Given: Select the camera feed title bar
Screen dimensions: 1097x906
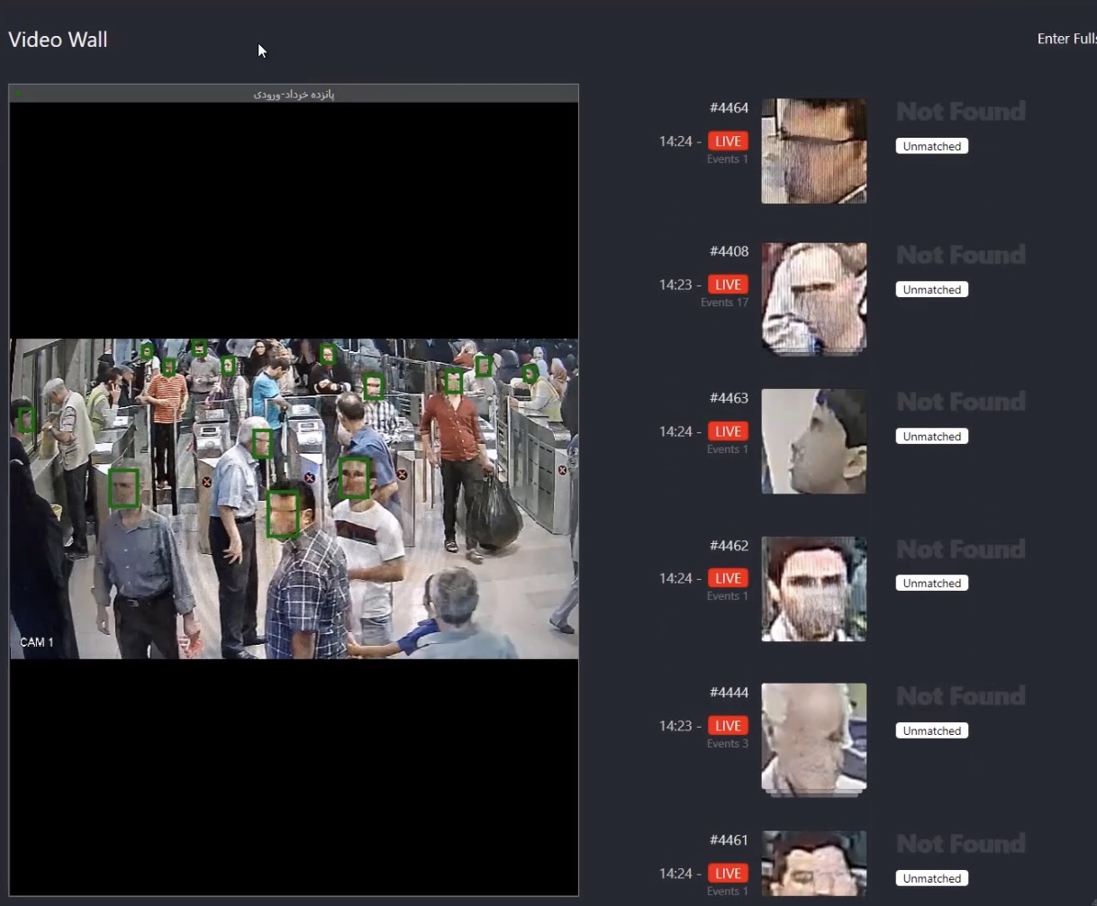Looking at the screenshot, I should coord(294,94).
